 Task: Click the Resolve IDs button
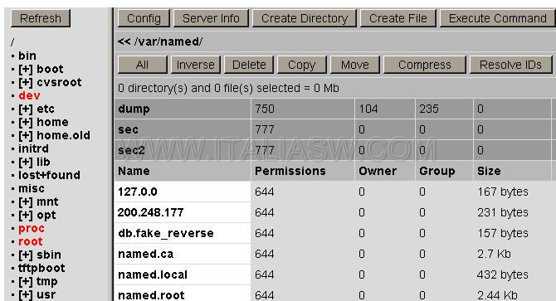510,65
